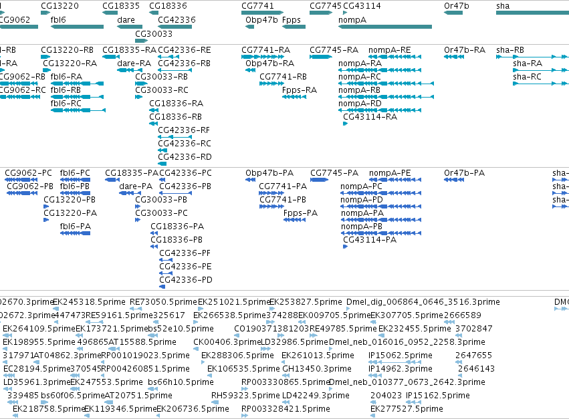The width and height of the screenshot is (569, 419).
Task: Click the EK245318.5prime EST label
Action: [x=90, y=302]
